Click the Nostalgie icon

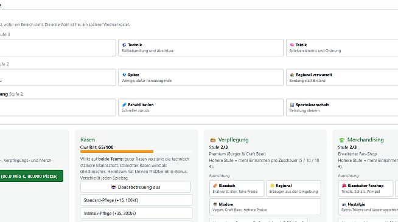(x=344, y=204)
